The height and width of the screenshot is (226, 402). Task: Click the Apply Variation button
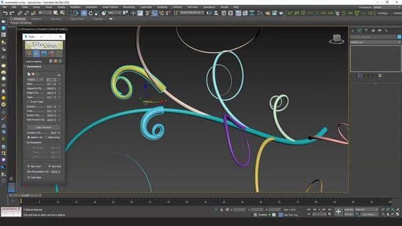pyautogui.click(x=43, y=127)
